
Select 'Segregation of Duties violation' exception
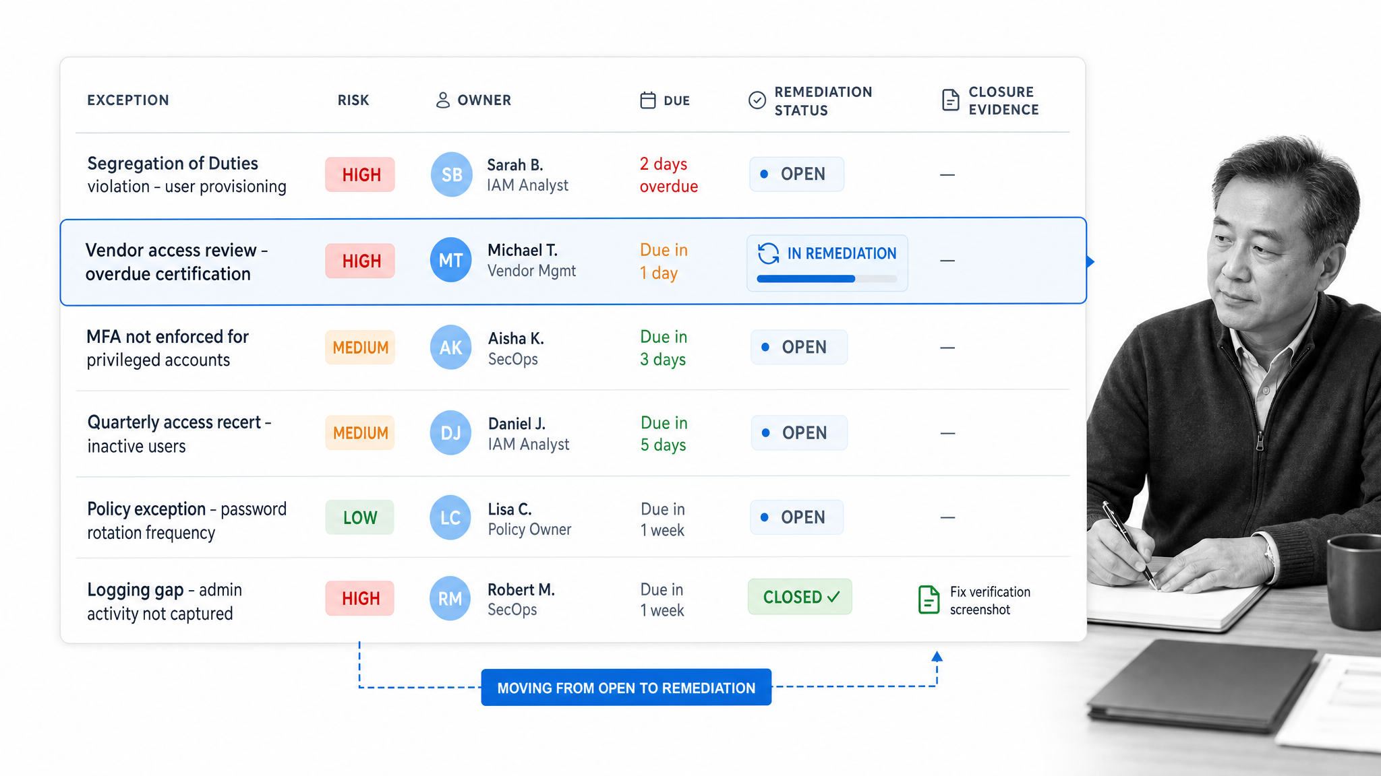[x=187, y=174]
